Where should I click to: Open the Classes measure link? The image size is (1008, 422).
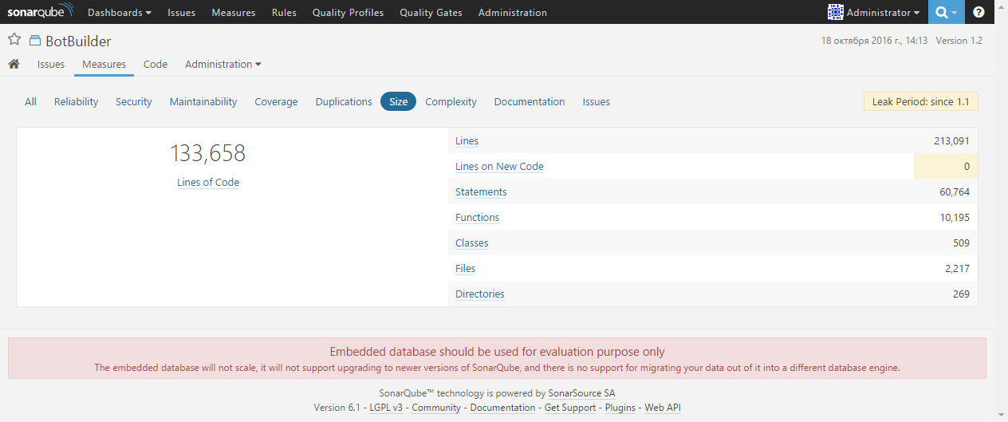point(472,243)
